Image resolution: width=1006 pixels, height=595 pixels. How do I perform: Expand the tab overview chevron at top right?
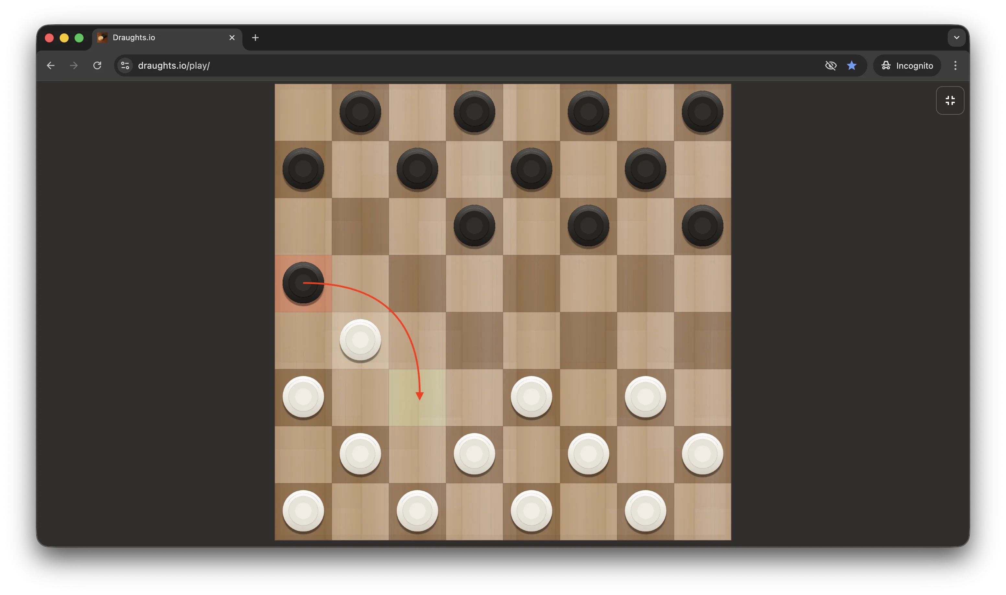pos(956,37)
